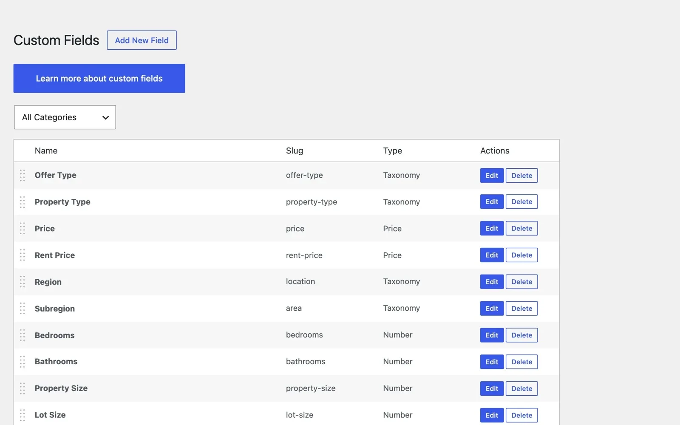Viewport: 680px width, 425px height.
Task: Edit the Bedrooms field
Action: (492, 335)
